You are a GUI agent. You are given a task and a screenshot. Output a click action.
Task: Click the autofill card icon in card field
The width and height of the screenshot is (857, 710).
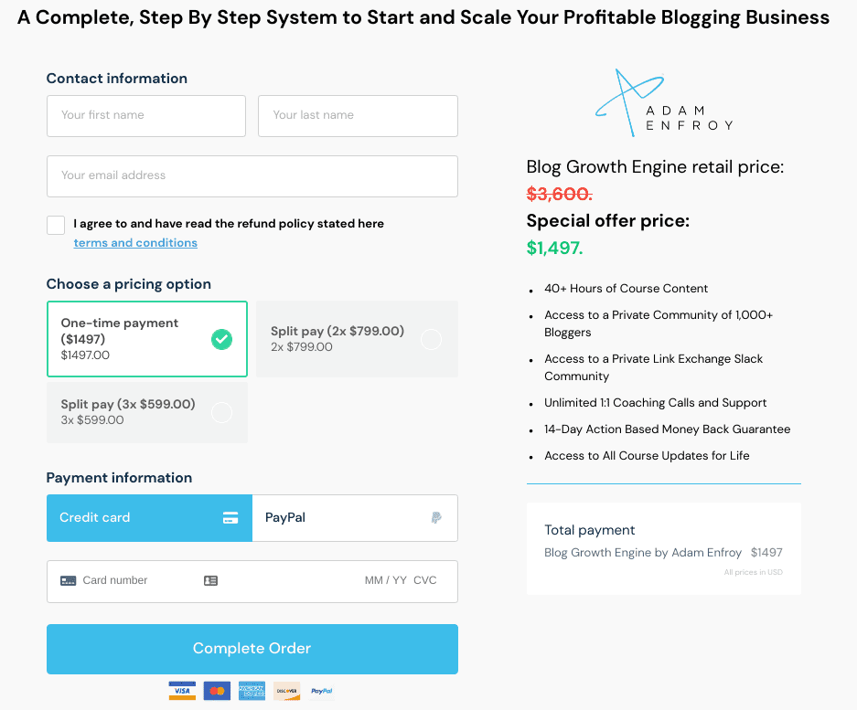click(x=211, y=580)
